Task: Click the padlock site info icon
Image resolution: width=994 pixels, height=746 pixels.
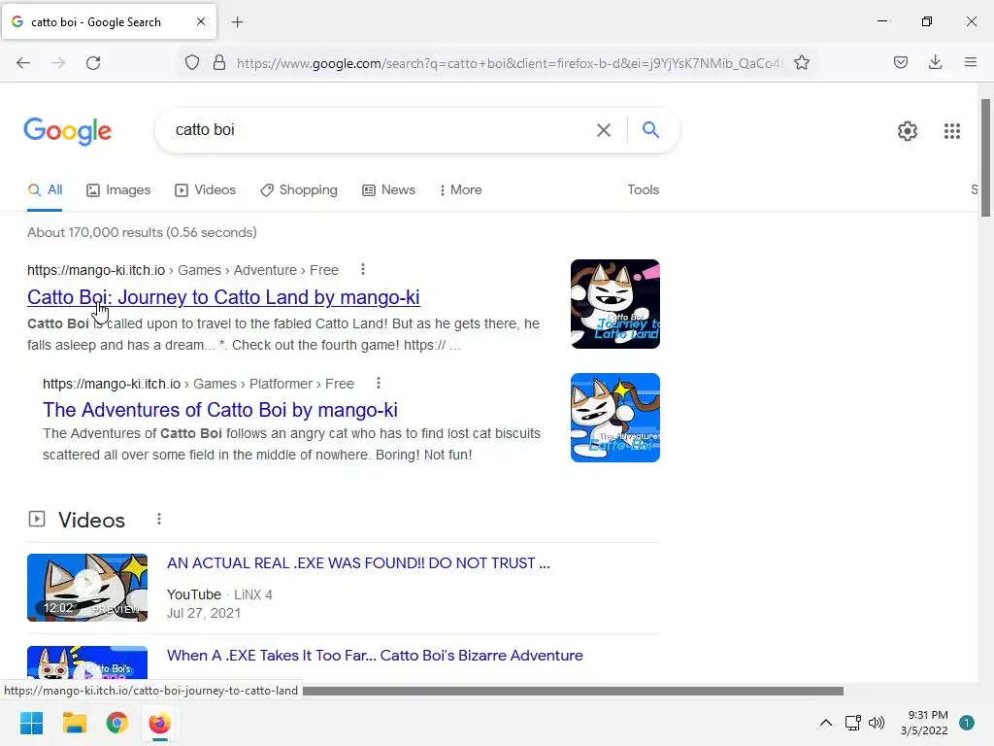Action: point(219,63)
